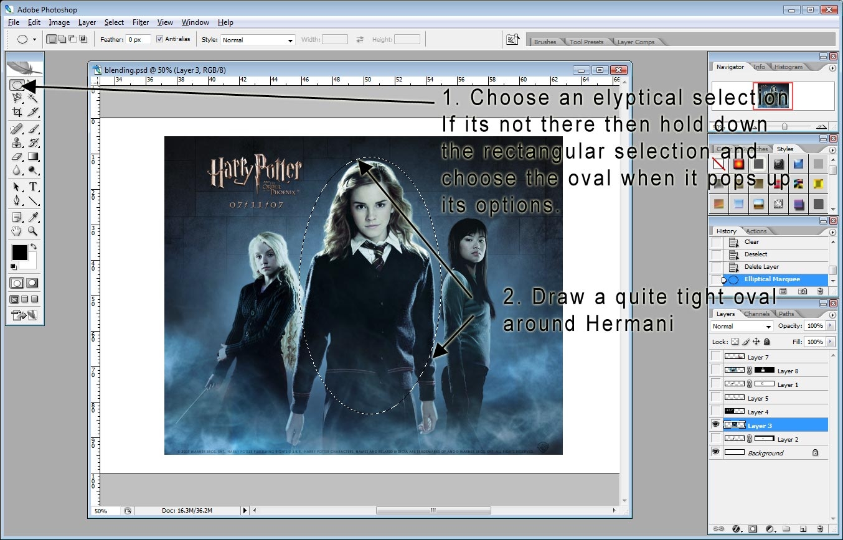Screen dimensions: 843x540
Task: Switch to the Paths tab
Action: (x=786, y=314)
